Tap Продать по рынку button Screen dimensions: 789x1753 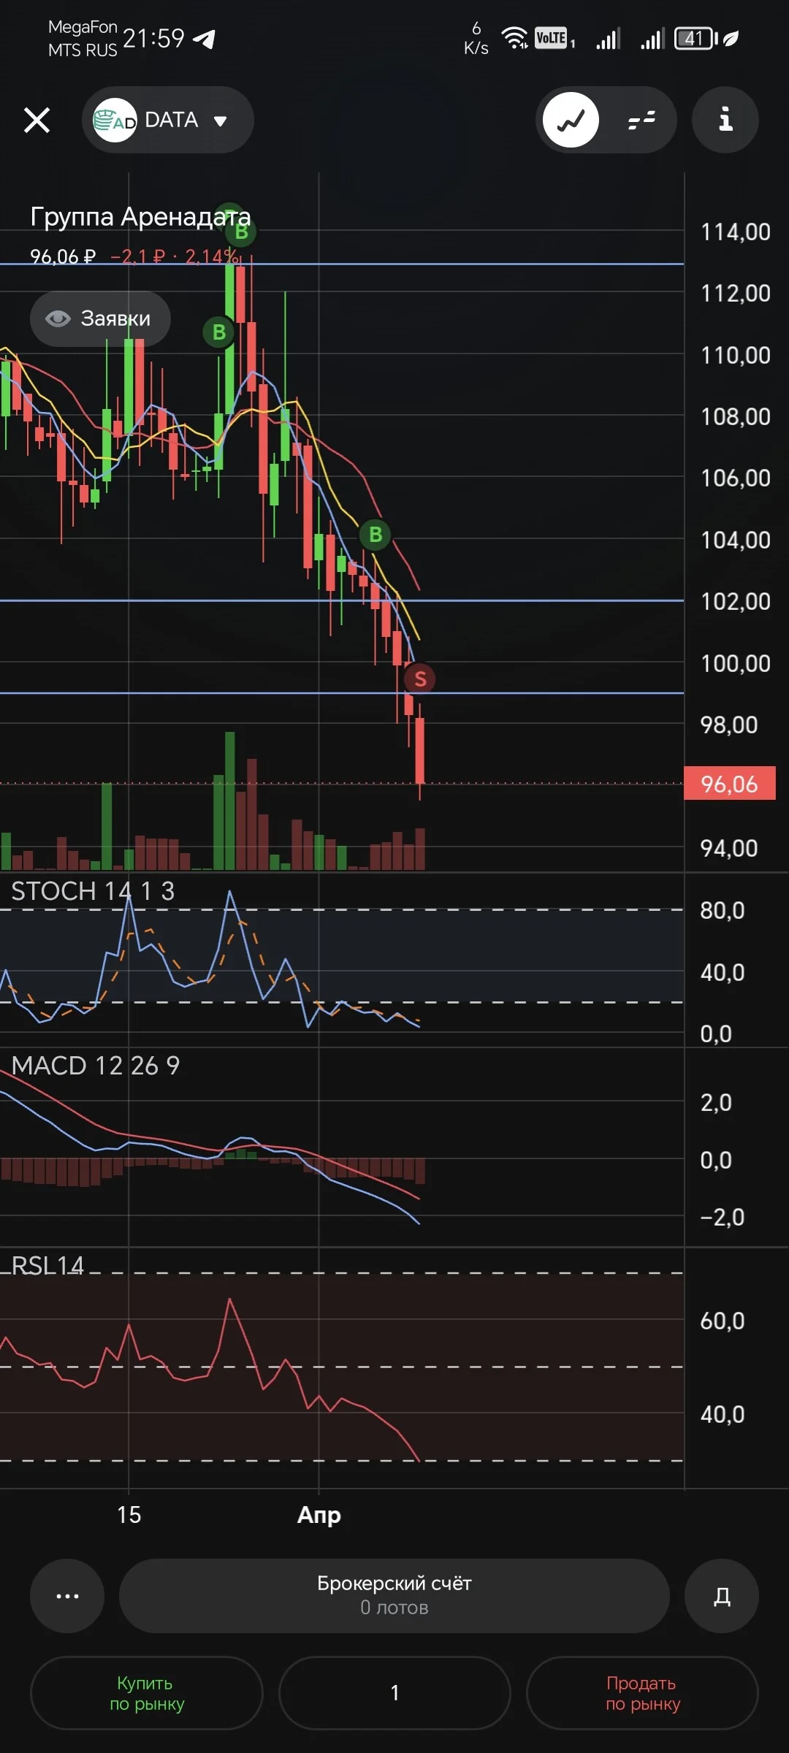click(643, 1693)
